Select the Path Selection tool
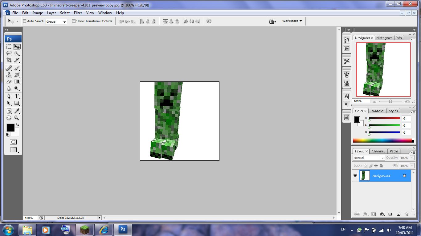The image size is (421, 236). pyautogui.click(x=9, y=103)
